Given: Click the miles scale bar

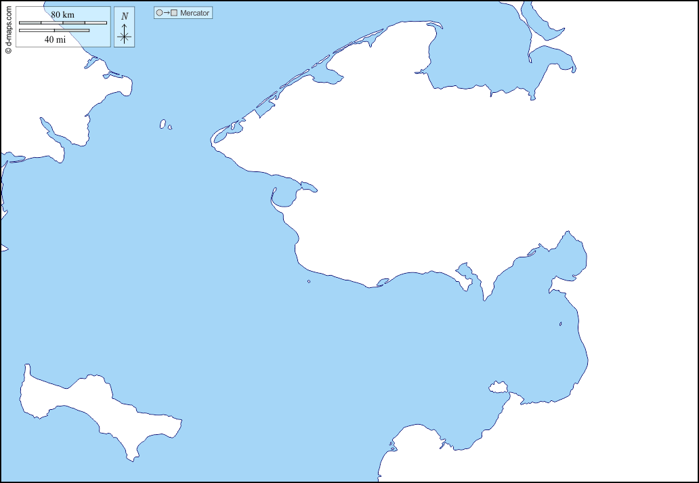Looking at the screenshot, I should point(54,30).
